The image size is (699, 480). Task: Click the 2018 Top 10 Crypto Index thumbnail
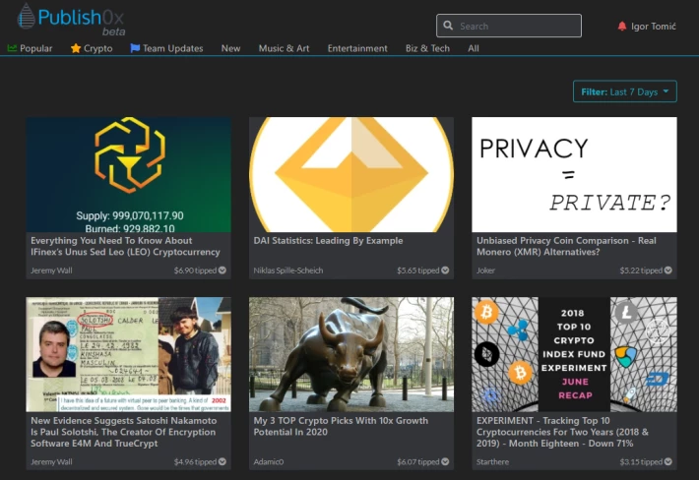pos(574,354)
